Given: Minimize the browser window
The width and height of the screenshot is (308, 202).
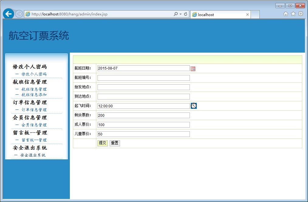Looking at the screenshot, I should (280, 6).
